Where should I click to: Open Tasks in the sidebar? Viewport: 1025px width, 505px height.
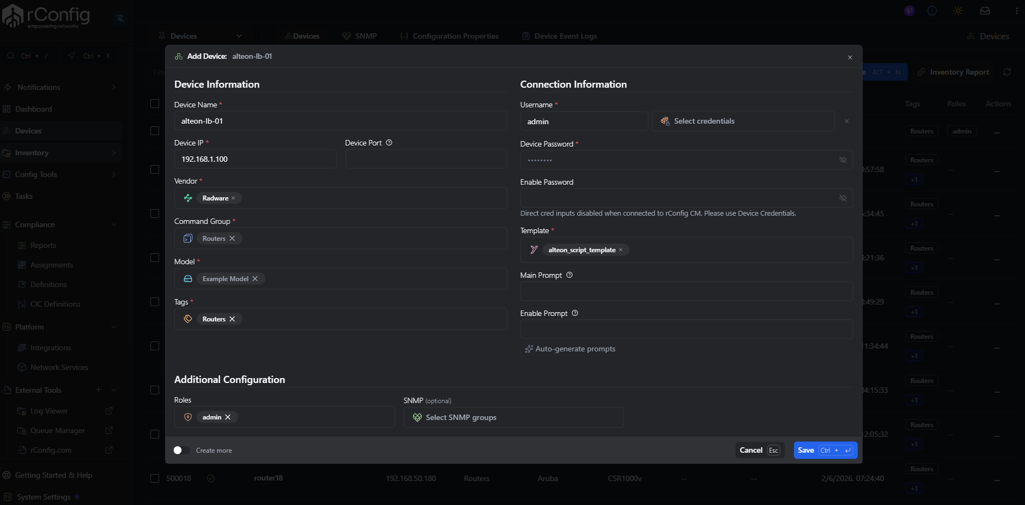(61, 196)
